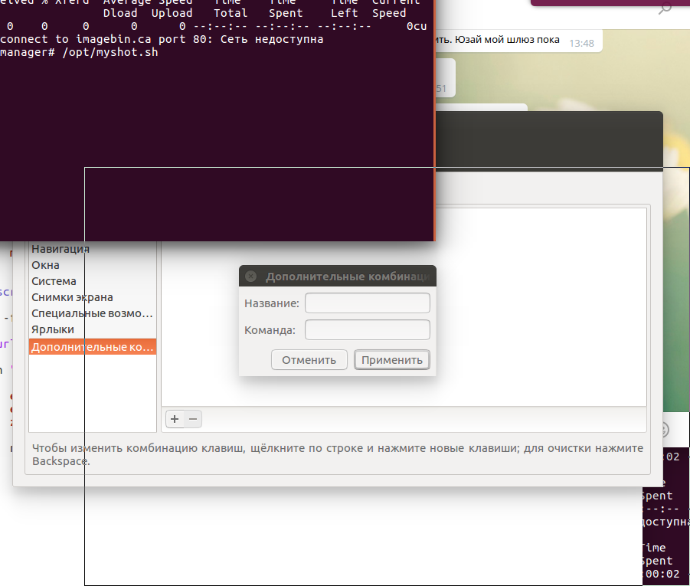Viewport: 690px width, 586px height.
Task: Remove shortcut with the minus button
Action: [x=193, y=419]
